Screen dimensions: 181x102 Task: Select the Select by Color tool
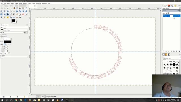14,8
